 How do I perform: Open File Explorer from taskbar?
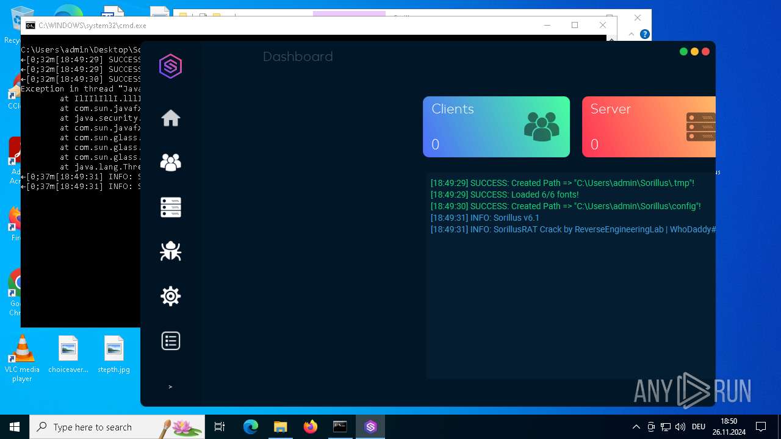click(x=281, y=427)
